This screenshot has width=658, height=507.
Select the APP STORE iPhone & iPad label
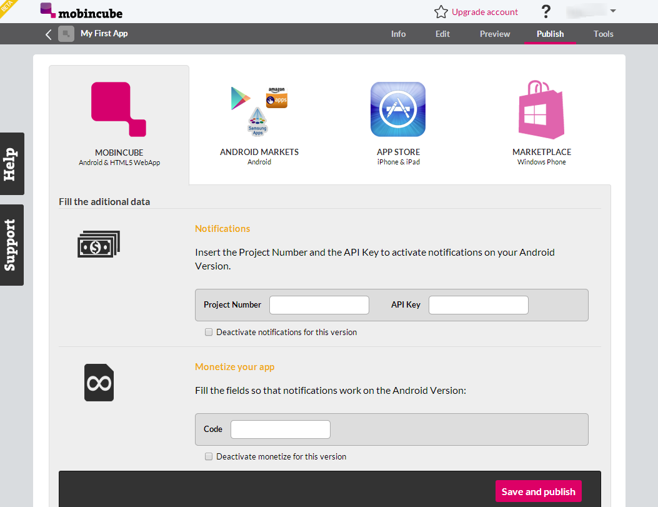398,156
